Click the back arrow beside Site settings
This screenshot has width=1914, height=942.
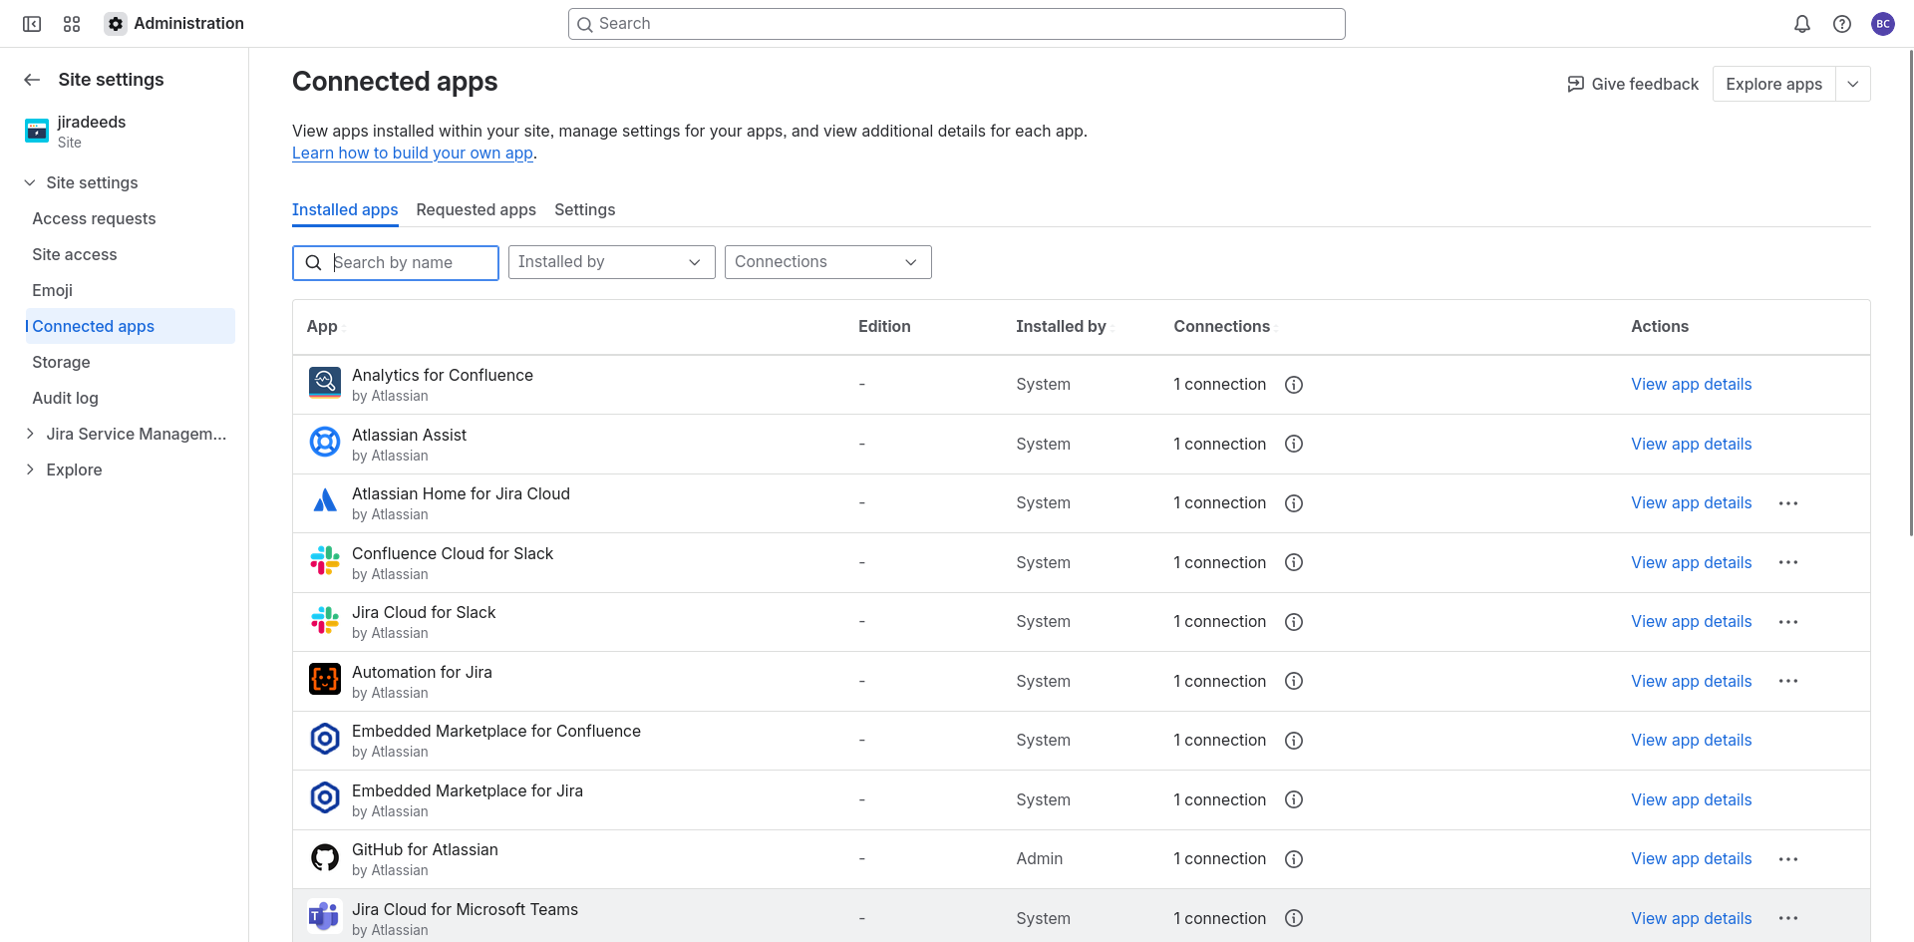click(32, 80)
